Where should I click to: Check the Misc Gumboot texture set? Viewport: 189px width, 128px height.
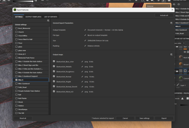[x=16, y=83]
